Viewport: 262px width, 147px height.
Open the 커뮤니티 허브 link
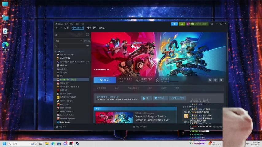(x=133, y=88)
